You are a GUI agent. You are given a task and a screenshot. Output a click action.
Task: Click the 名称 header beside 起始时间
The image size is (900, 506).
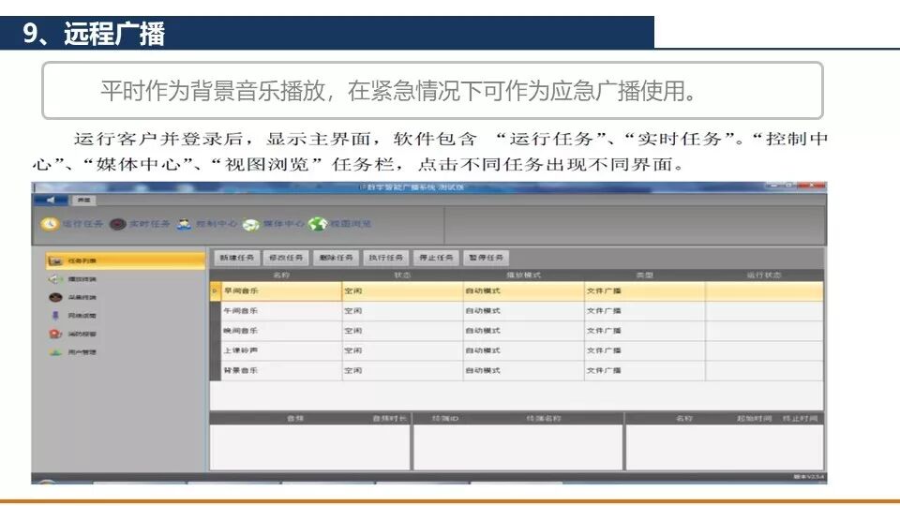[x=684, y=419]
